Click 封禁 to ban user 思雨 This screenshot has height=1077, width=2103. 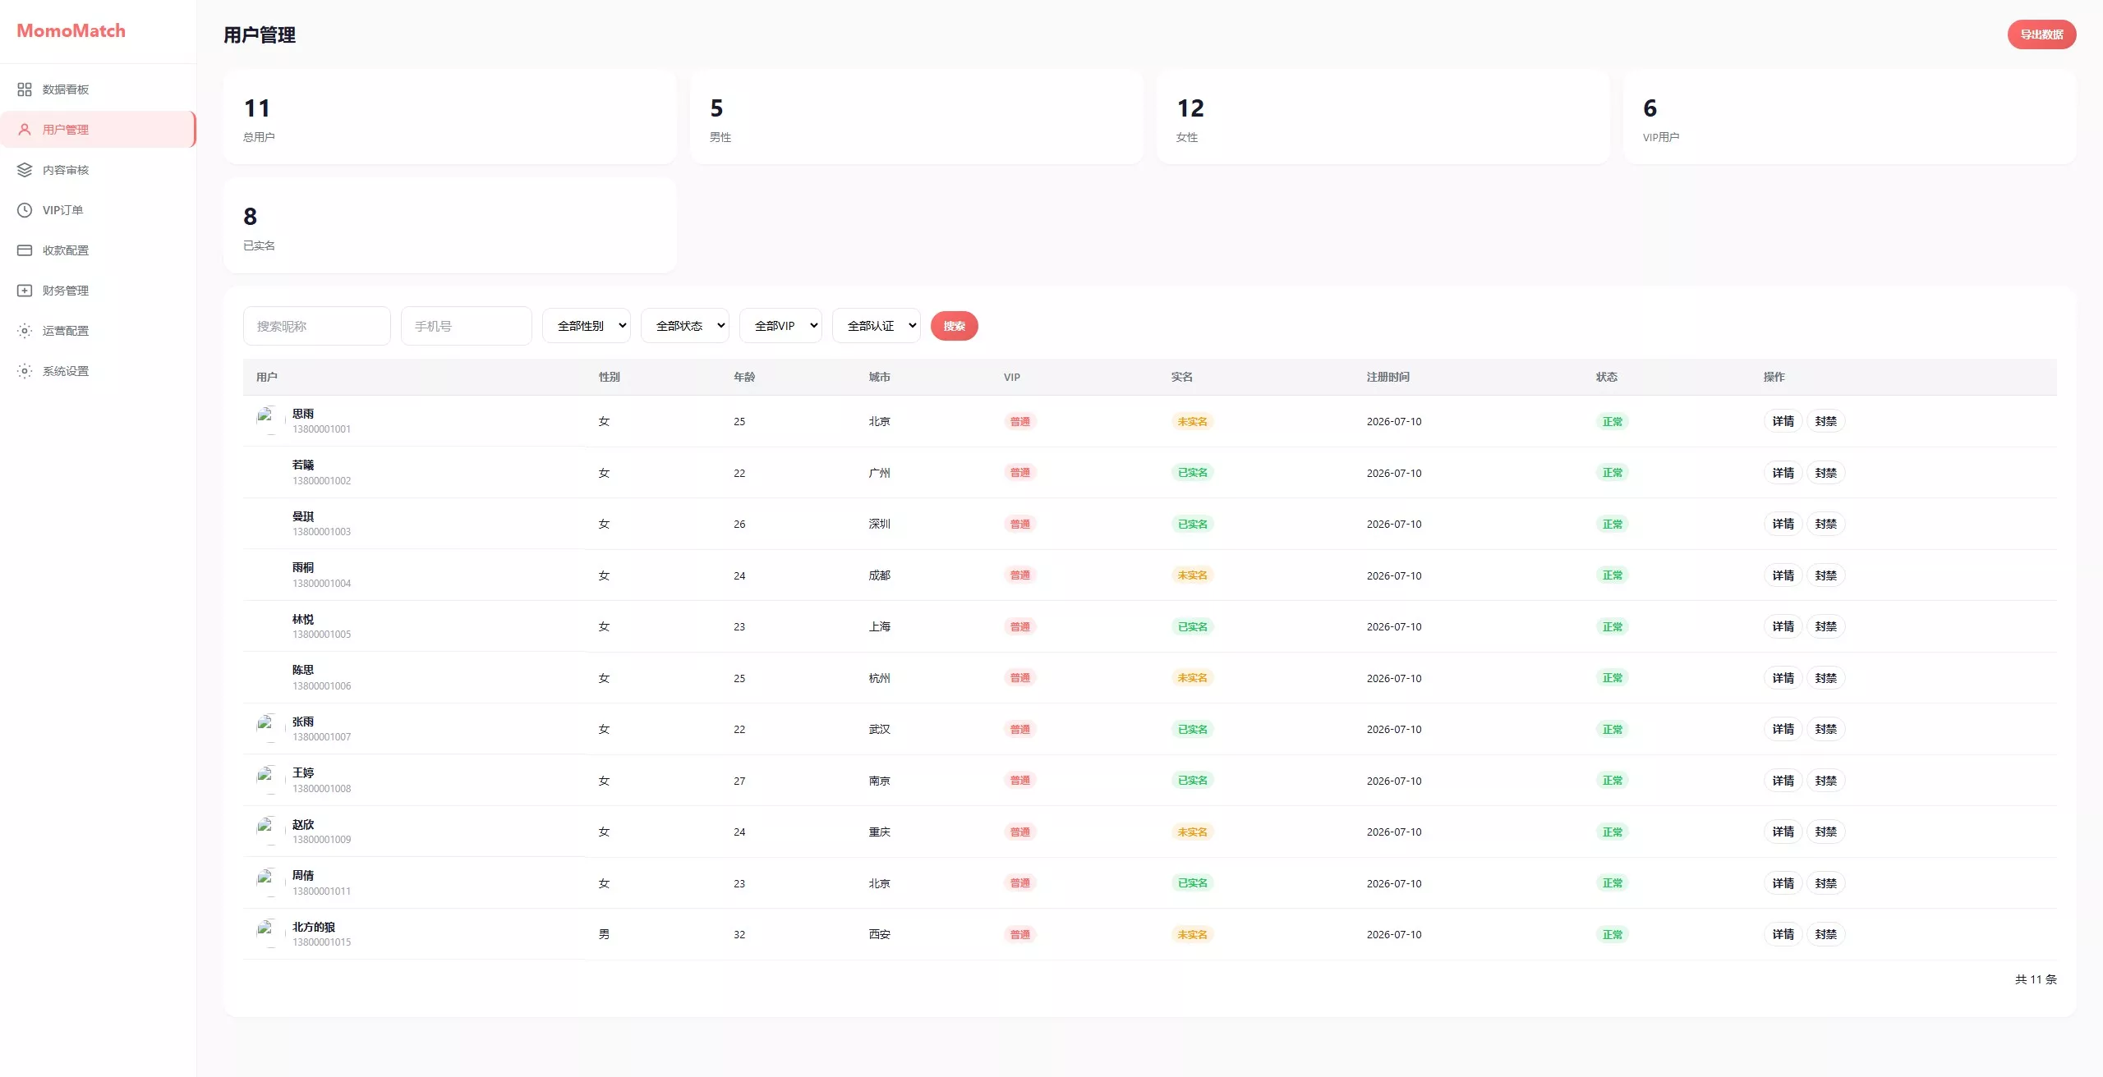(x=1825, y=421)
